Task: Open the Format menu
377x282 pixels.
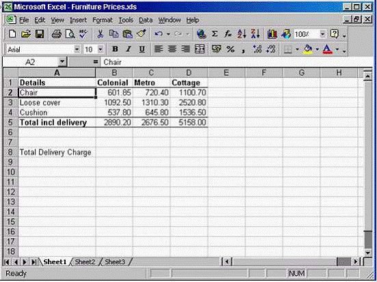Action: click(103, 20)
